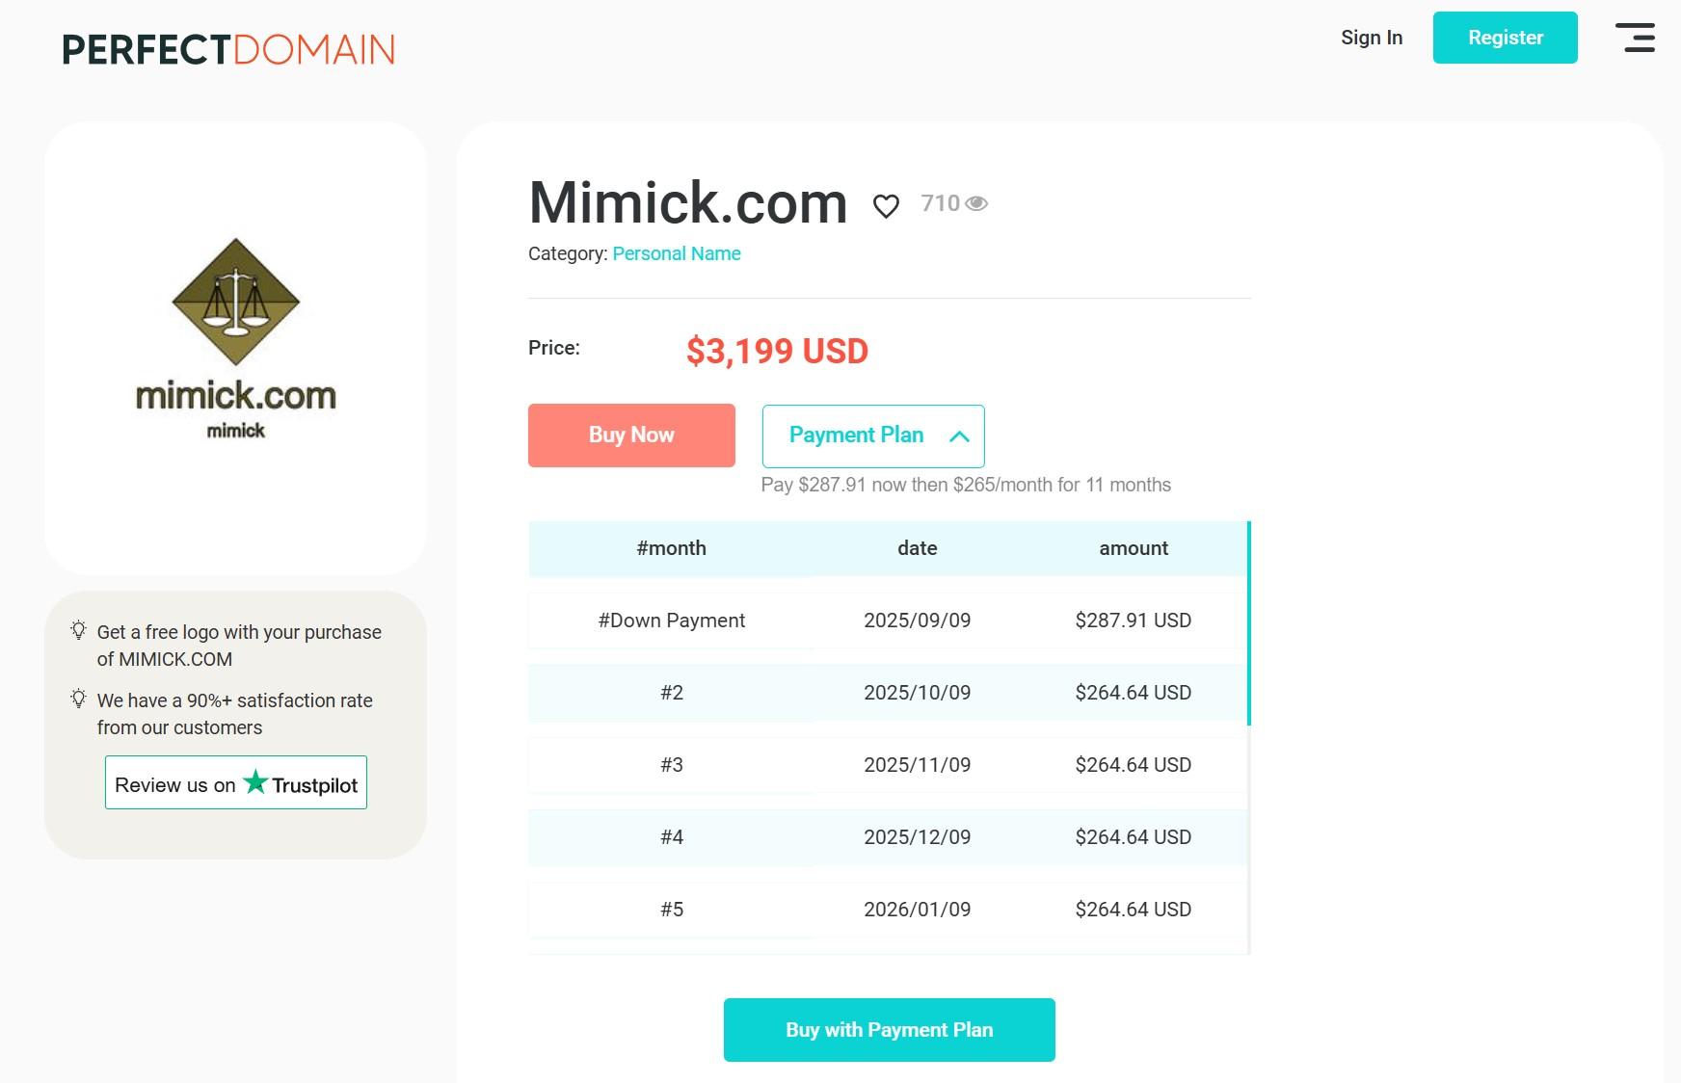Click the Payment Plan chevron arrow
Screen dimensions: 1681x1083
pos(959,436)
